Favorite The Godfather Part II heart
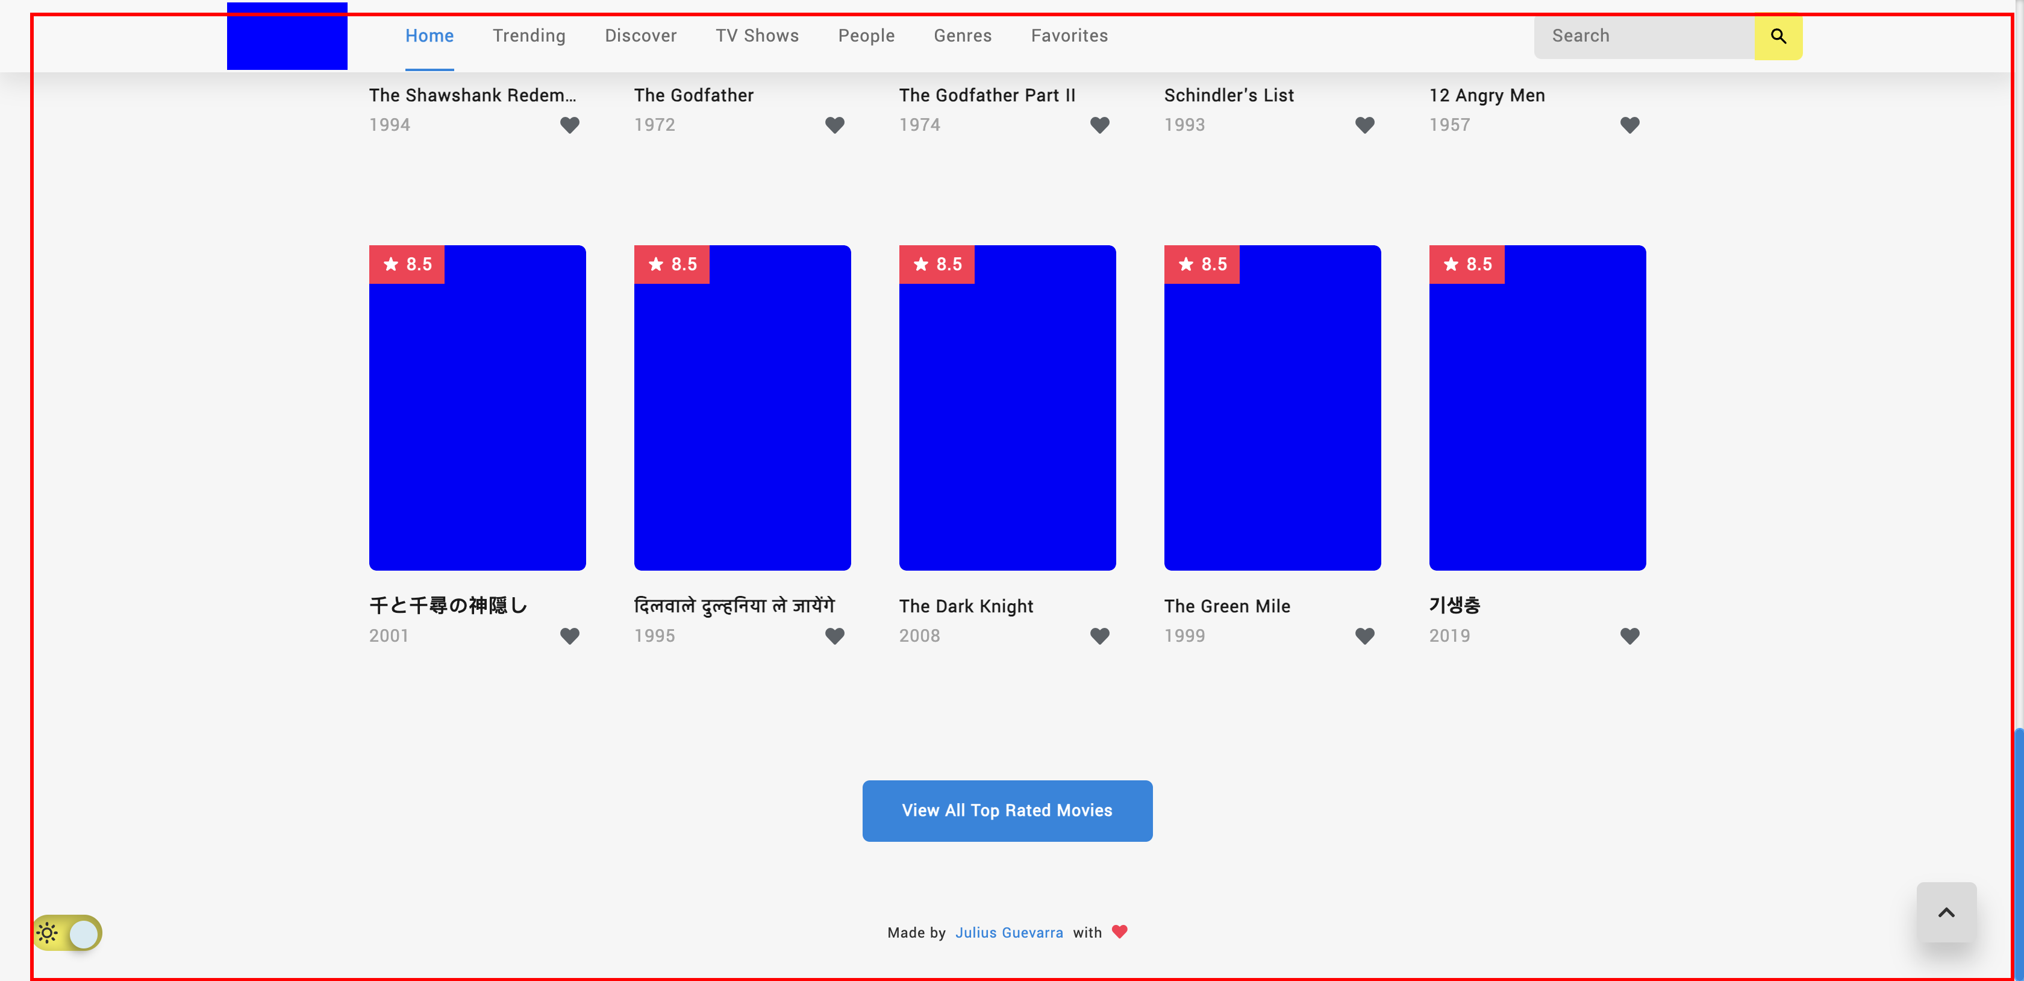This screenshot has width=2024, height=981. tap(1099, 125)
